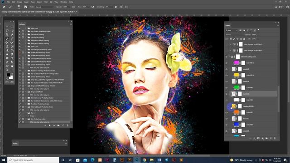This screenshot has height=163, width=290.
Task: Switch to the Actions panel tab
Action: click(22, 24)
